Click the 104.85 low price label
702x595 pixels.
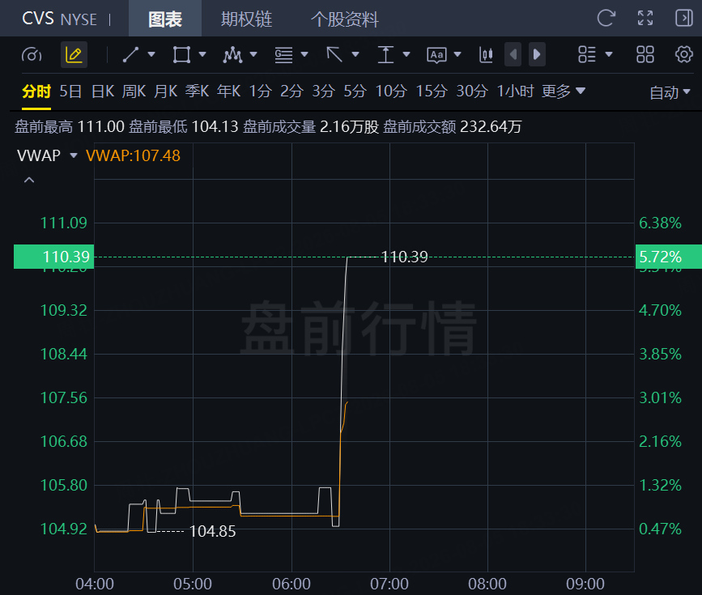tap(213, 531)
